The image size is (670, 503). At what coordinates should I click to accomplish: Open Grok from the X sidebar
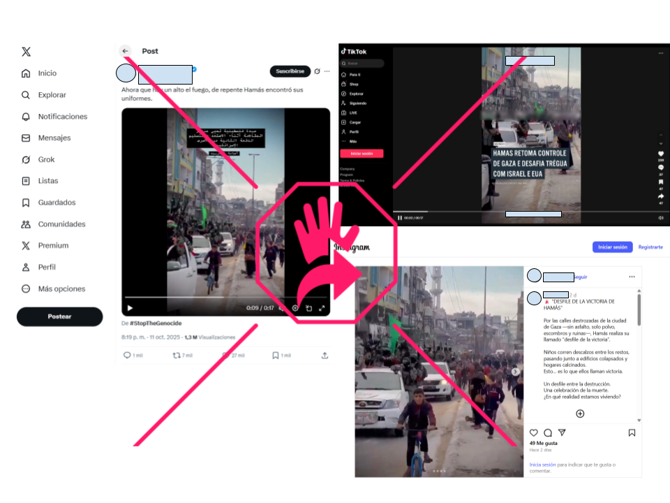point(46,159)
